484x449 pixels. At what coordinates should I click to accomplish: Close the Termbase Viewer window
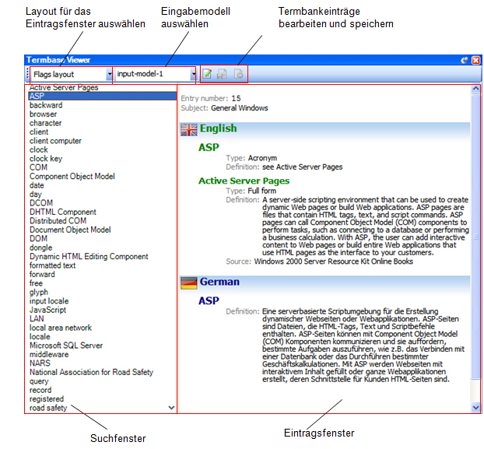[476, 60]
